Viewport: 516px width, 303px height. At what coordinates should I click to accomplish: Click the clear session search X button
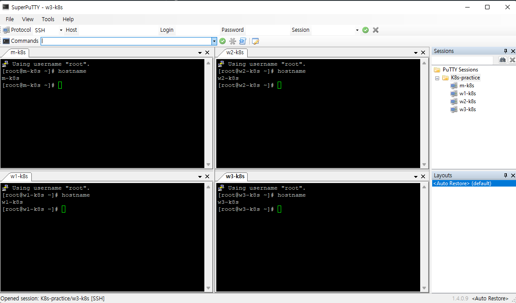click(512, 60)
